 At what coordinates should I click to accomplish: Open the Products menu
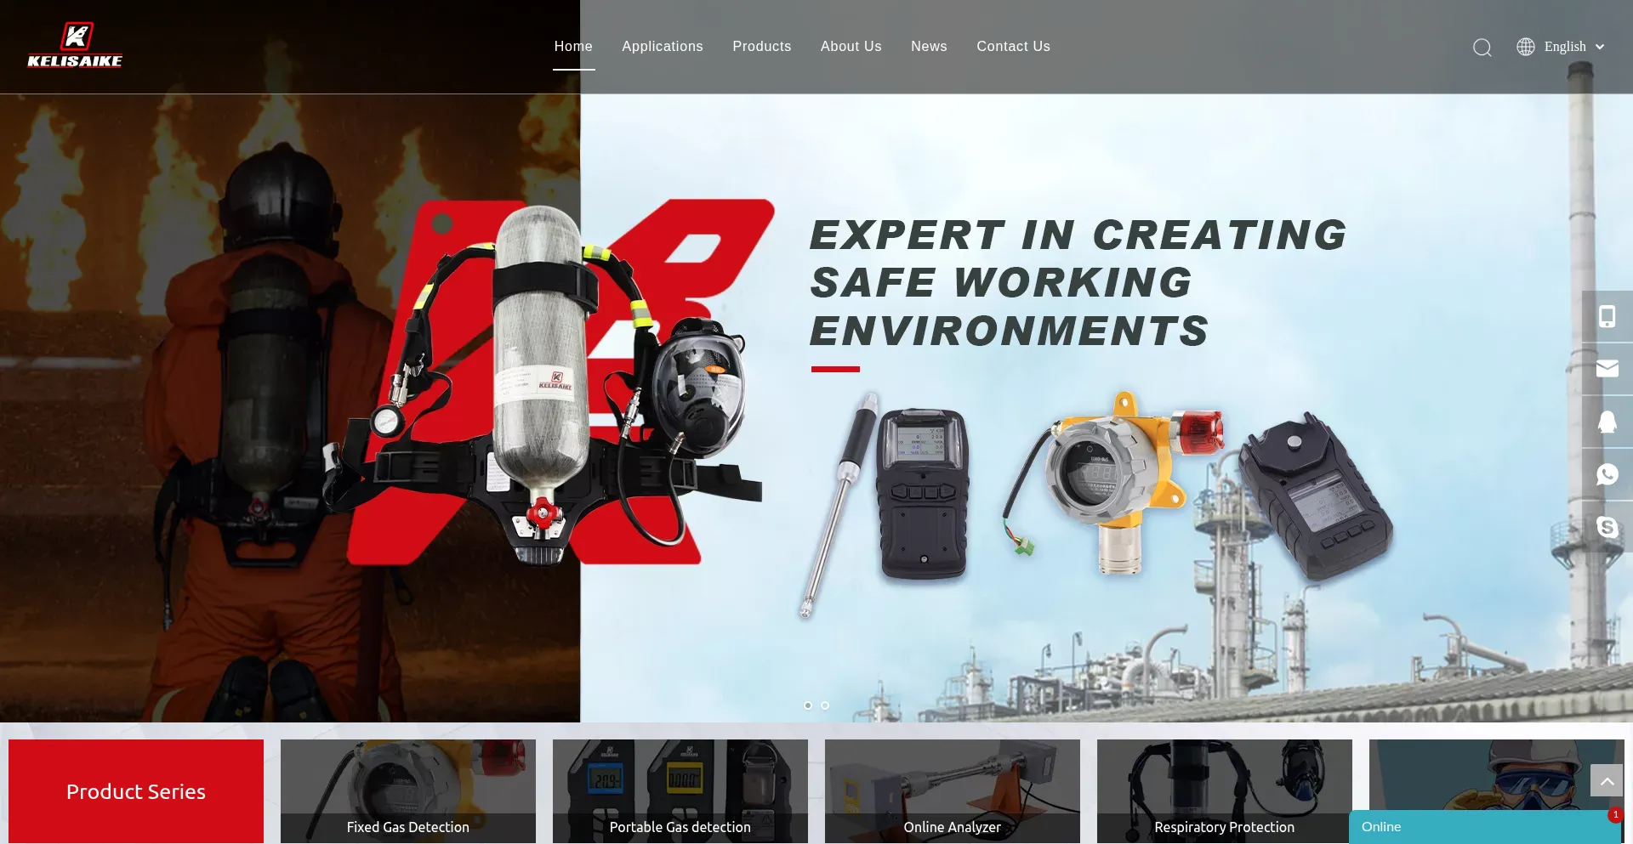762,47
